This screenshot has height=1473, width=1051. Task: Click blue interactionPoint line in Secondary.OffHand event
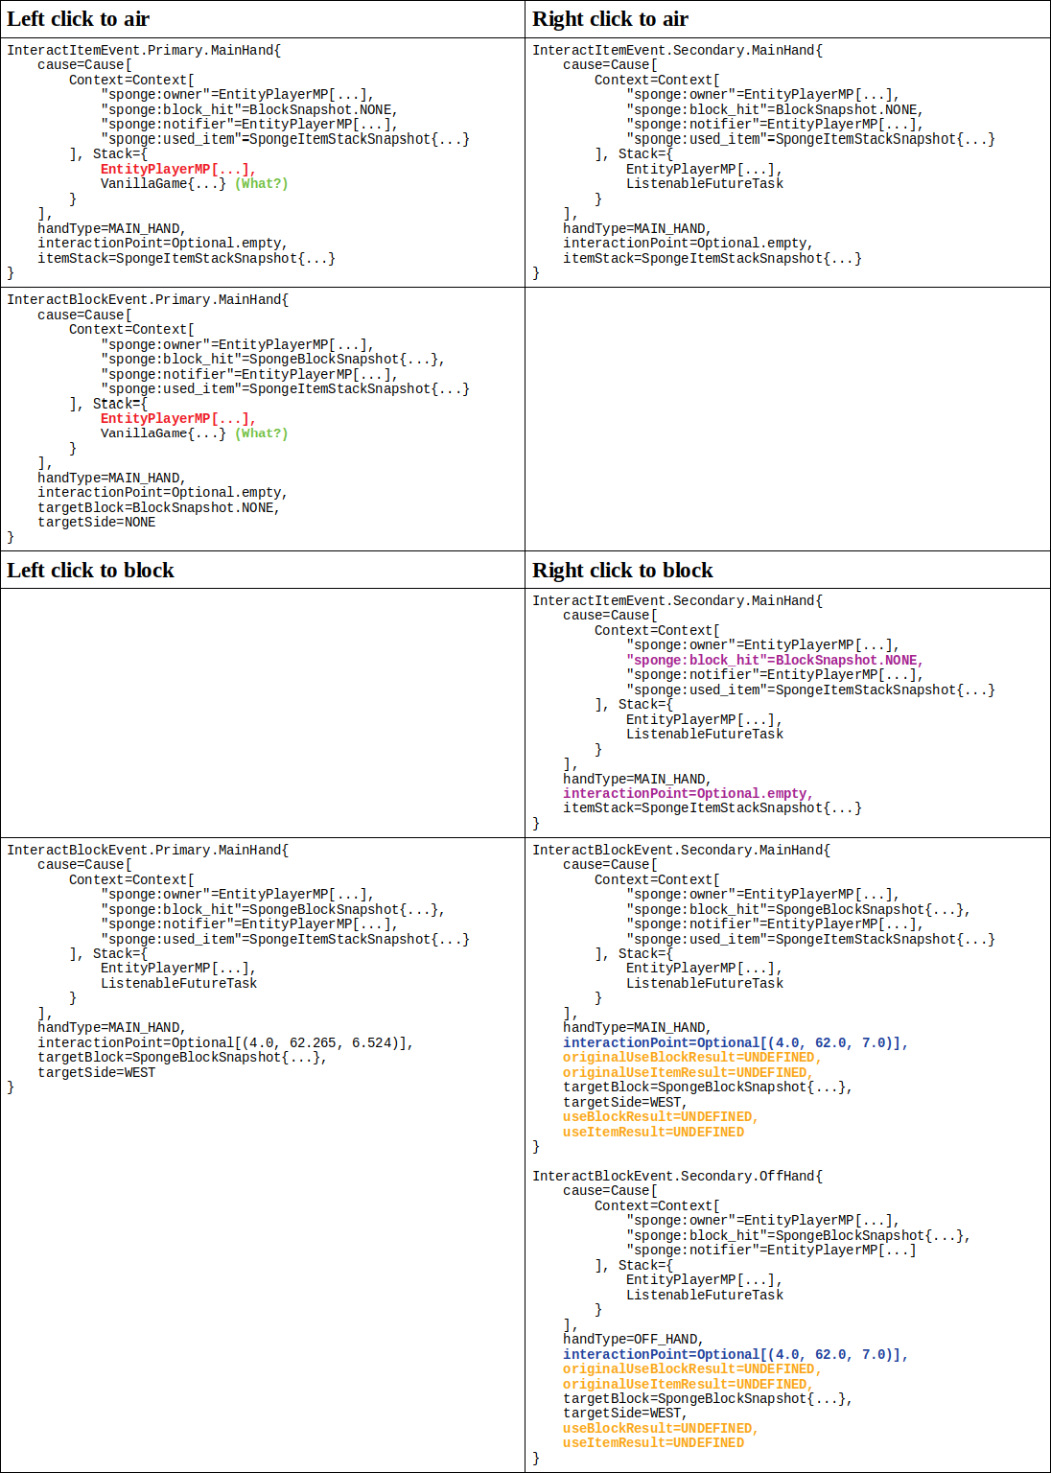click(x=736, y=1354)
